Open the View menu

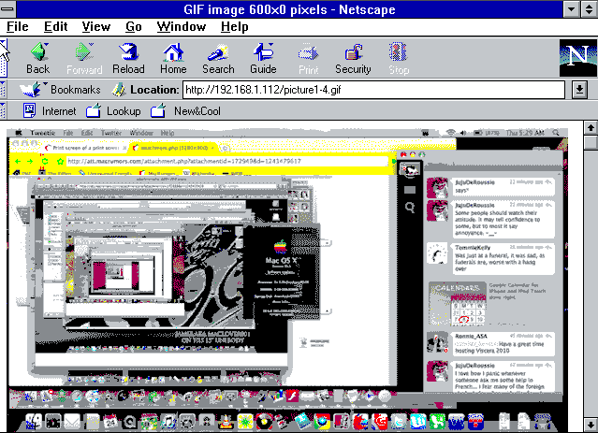(x=96, y=27)
